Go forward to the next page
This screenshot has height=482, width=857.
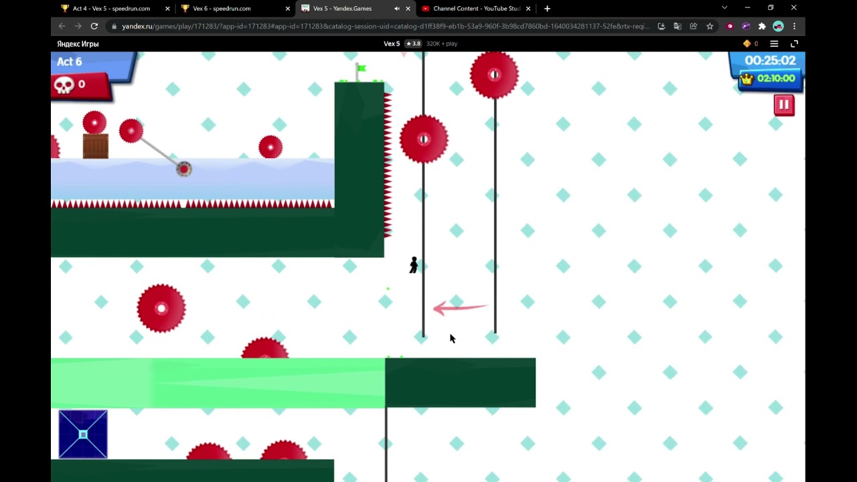click(78, 26)
